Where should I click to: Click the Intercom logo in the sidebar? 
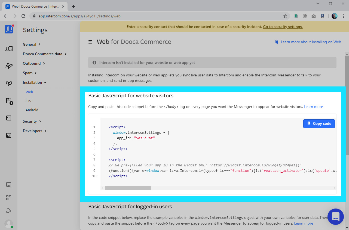coord(9,29)
